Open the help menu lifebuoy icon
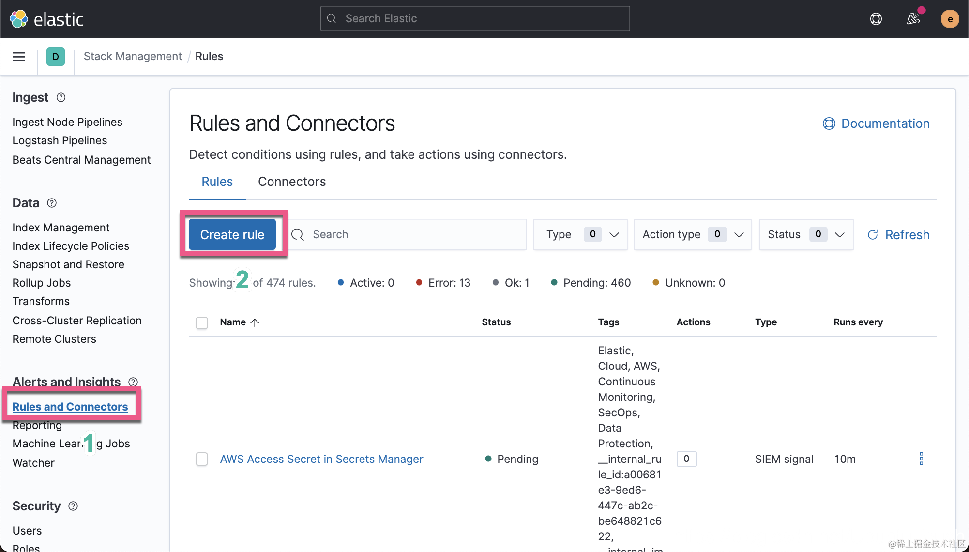This screenshot has height=552, width=969. 876,19
